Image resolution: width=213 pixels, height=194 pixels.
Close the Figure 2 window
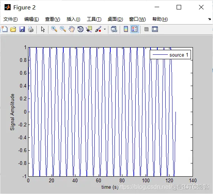201,7
